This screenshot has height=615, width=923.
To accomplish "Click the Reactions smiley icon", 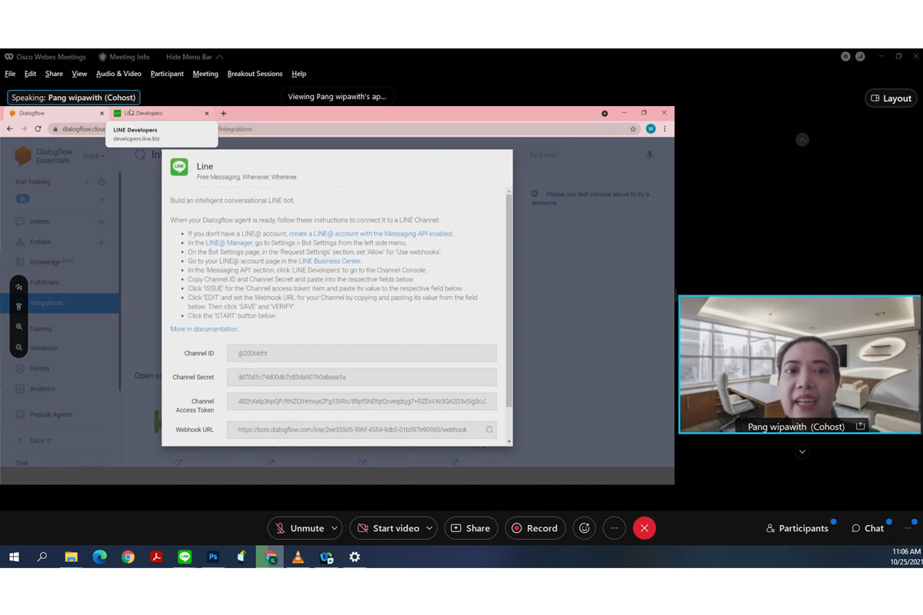I will click(585, 528).
